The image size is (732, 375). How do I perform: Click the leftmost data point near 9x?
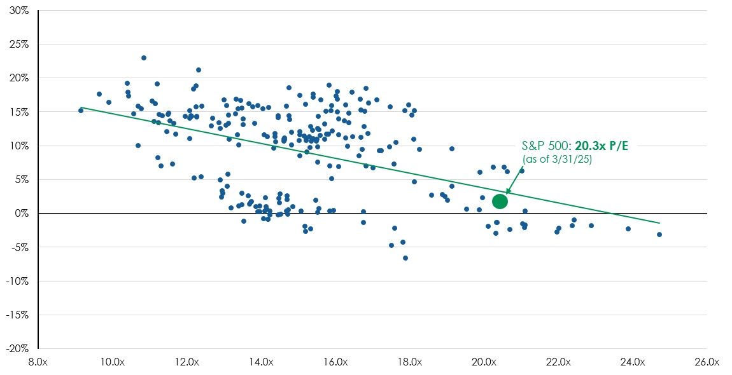point(81,111)
